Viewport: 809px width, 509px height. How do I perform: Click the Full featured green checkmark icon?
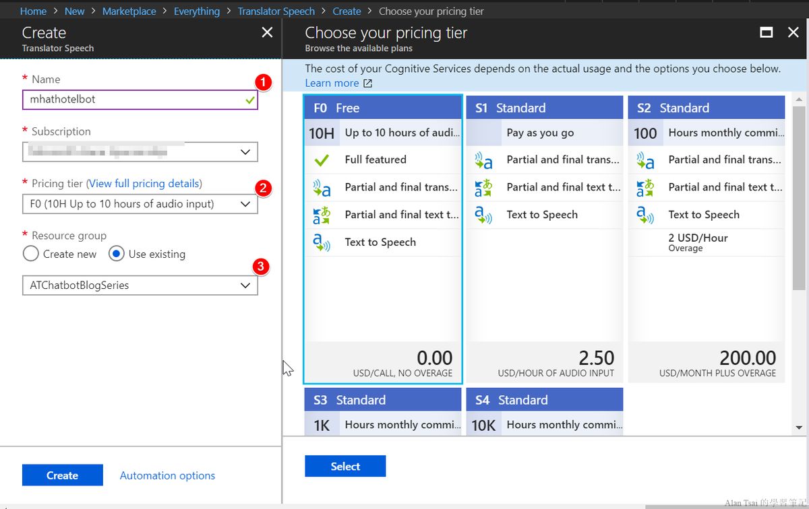pos(322,160)
